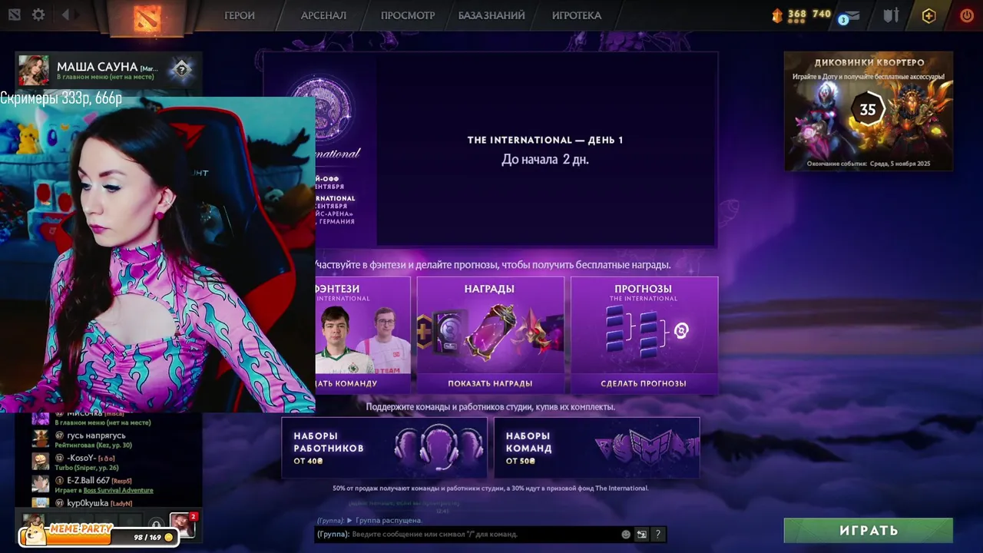Open the АРСЕНАЛ tab

pos(323,15)
